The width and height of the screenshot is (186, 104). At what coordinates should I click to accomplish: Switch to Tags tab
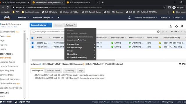tap(81, 70)
